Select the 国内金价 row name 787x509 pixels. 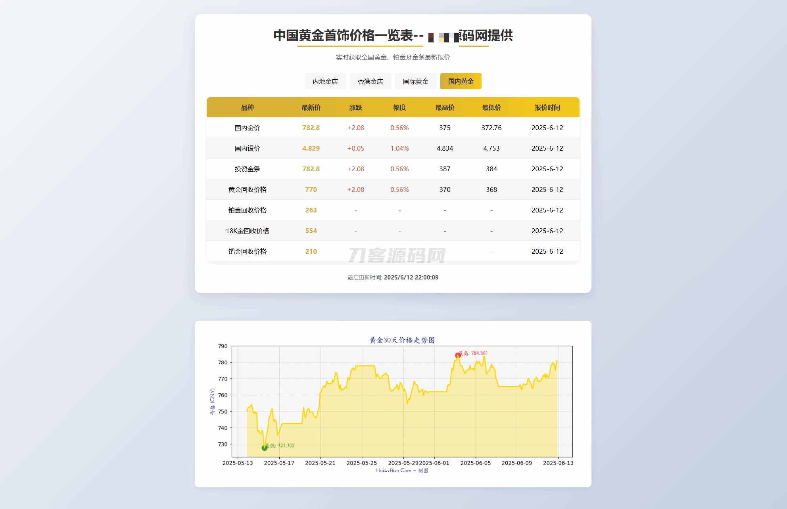(x=248, y=128)
